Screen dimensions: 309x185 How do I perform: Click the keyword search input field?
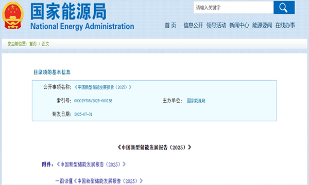click(233, 8)
